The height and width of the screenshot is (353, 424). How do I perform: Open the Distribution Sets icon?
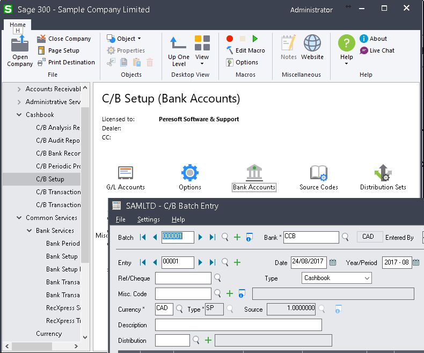point(383,173)
